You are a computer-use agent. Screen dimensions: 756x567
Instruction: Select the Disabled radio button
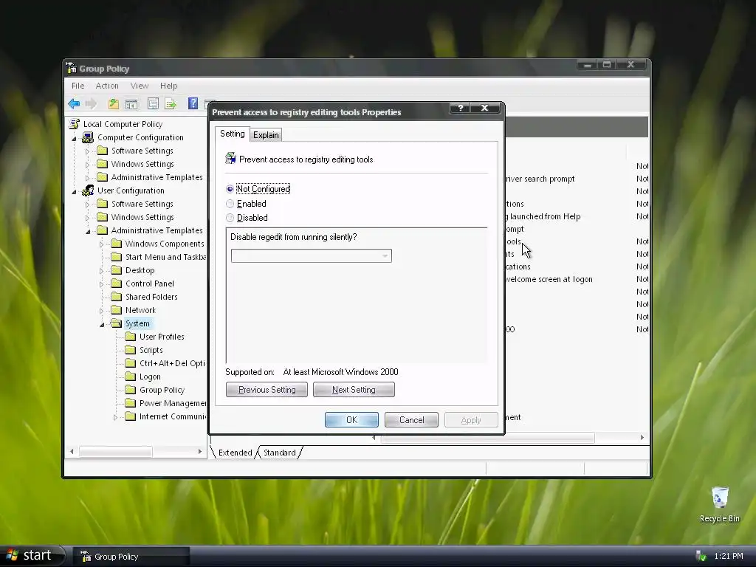(230, 218)
